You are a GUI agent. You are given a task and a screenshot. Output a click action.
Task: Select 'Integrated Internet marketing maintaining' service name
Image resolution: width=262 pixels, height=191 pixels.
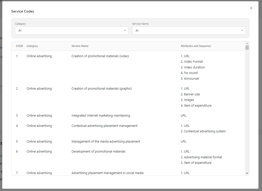101,116
